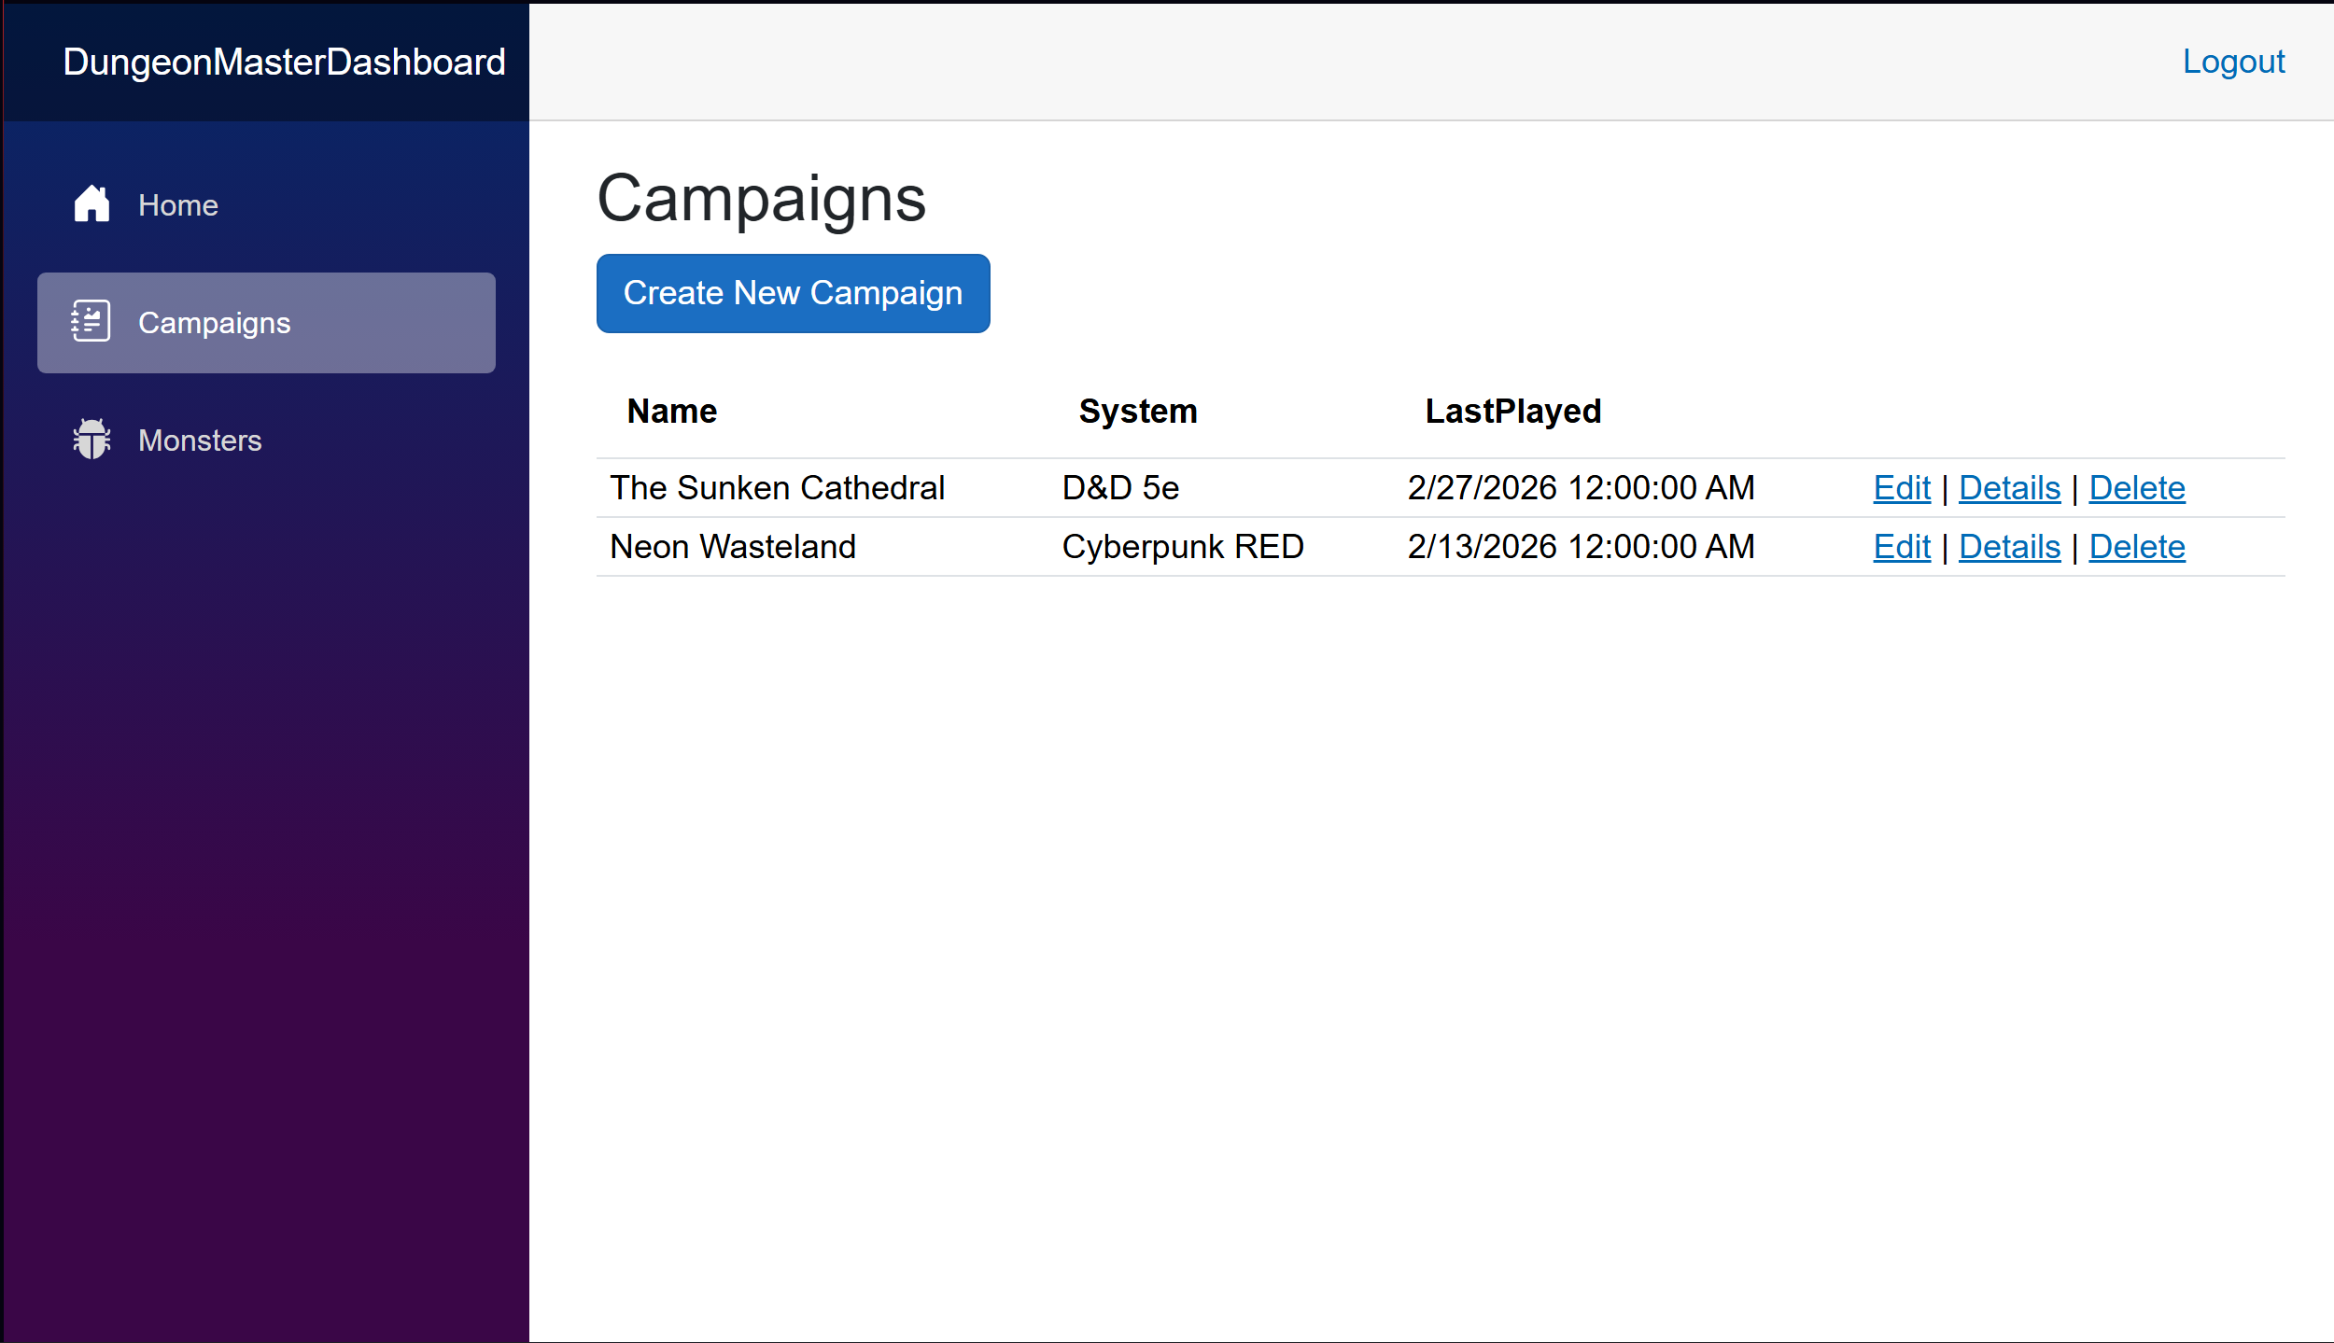Click Logout in the top bar
Image resolution: width=2334 pixels, height=1343 pixels.
click(x=2233, y=61)
